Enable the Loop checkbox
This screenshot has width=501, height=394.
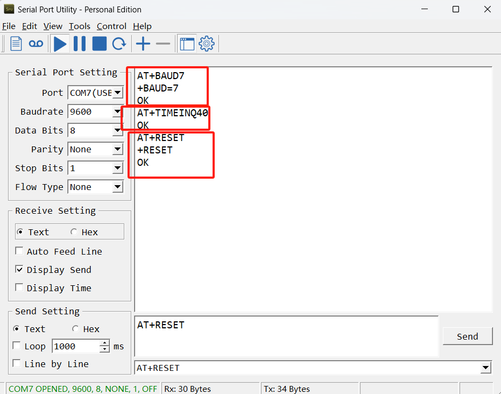[x=17, y=346]
